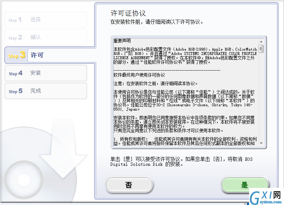Screen dimensions: 284x205
Task: Click the 否 (No) button
Action: 129,185
